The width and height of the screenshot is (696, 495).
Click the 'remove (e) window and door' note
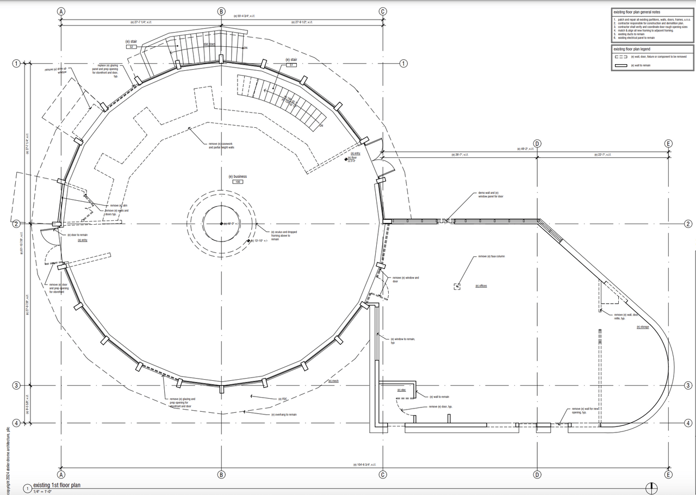click(x=406, y=280)
